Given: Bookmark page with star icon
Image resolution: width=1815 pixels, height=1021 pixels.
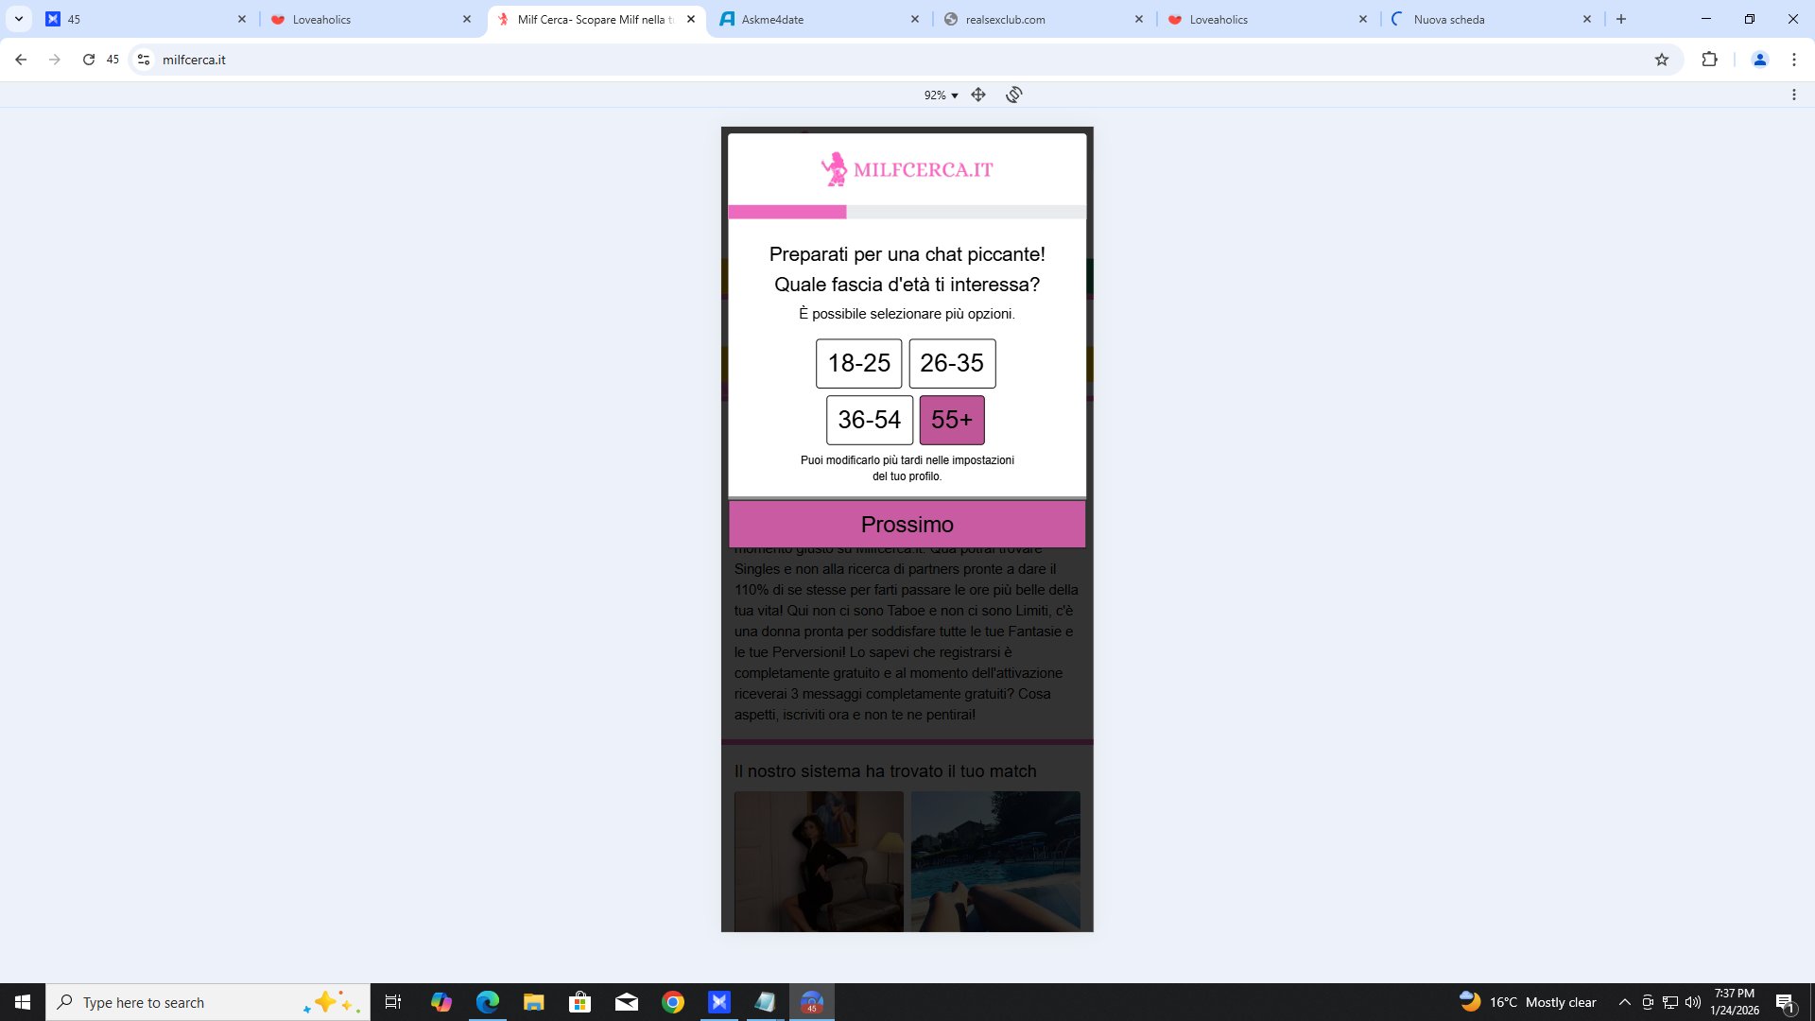Looking at the screenshot, I should point(1662,60).
